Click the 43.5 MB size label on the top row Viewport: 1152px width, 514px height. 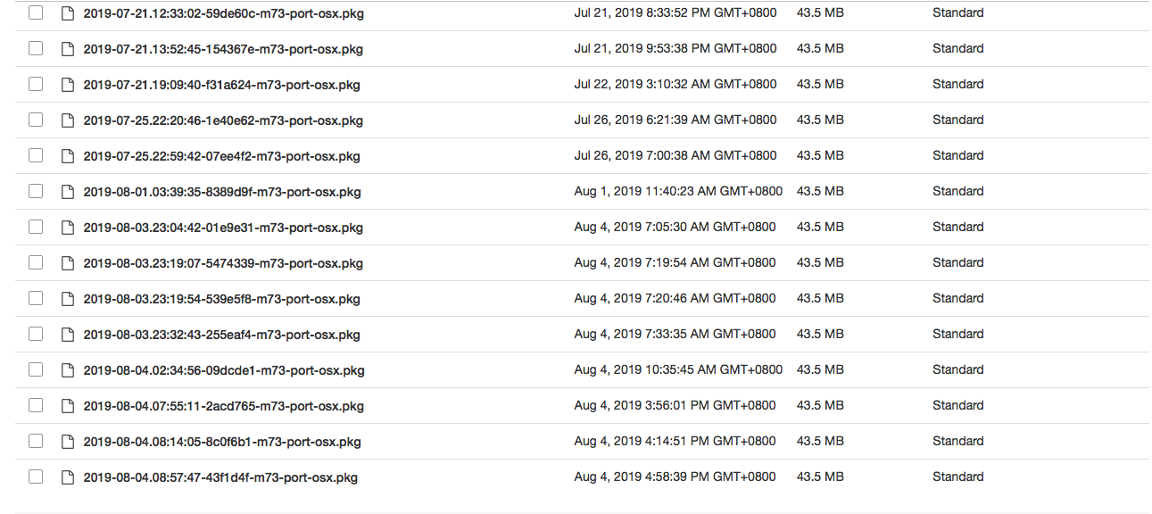click(x=819, y=12)
